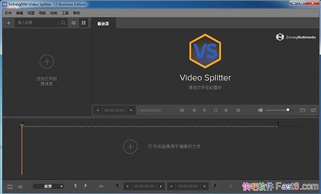Open the 编辑 (Edit) menu
Viewport: 321px width, 194px height.
(x=19, y=13)
